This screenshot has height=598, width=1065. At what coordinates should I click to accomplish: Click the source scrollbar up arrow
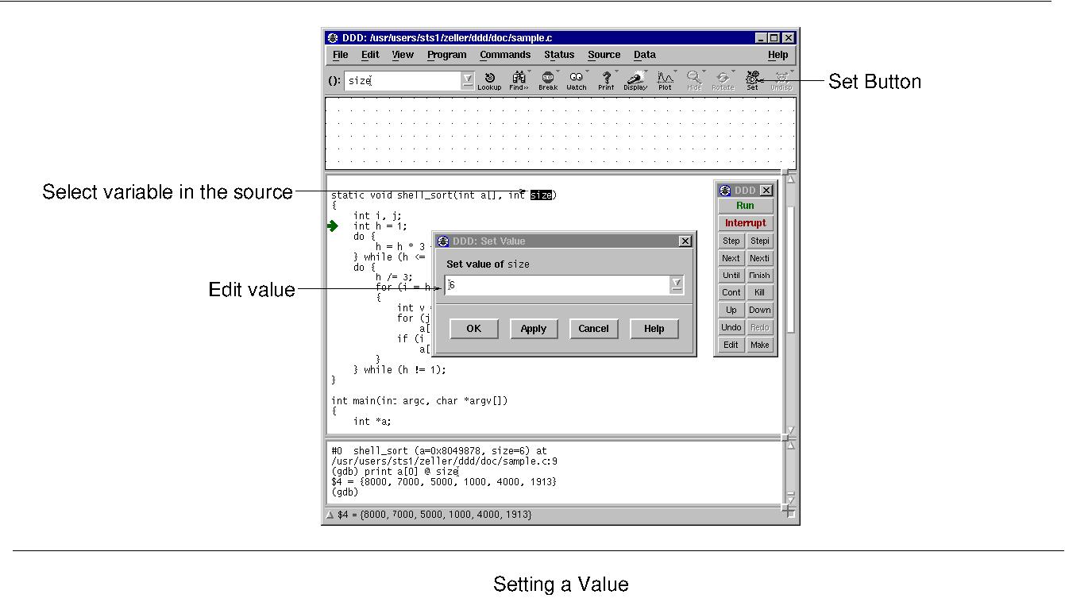pos(791,179)
